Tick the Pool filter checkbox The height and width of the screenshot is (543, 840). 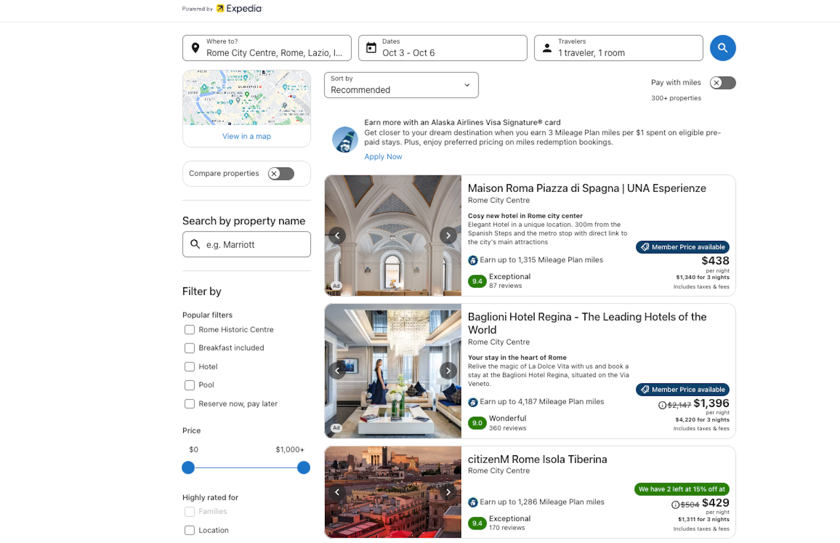click(x=190, y=385)
